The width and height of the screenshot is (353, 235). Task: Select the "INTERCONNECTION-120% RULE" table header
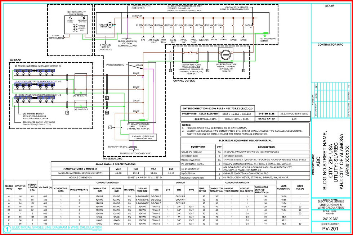(218, 108)
